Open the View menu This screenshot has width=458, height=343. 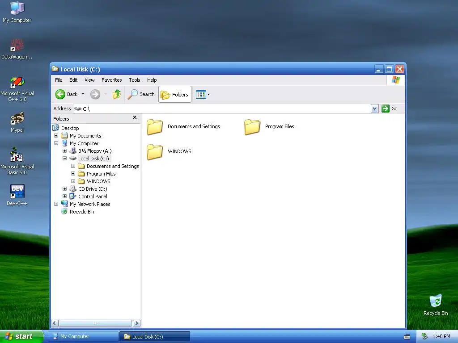coord(89,80)
